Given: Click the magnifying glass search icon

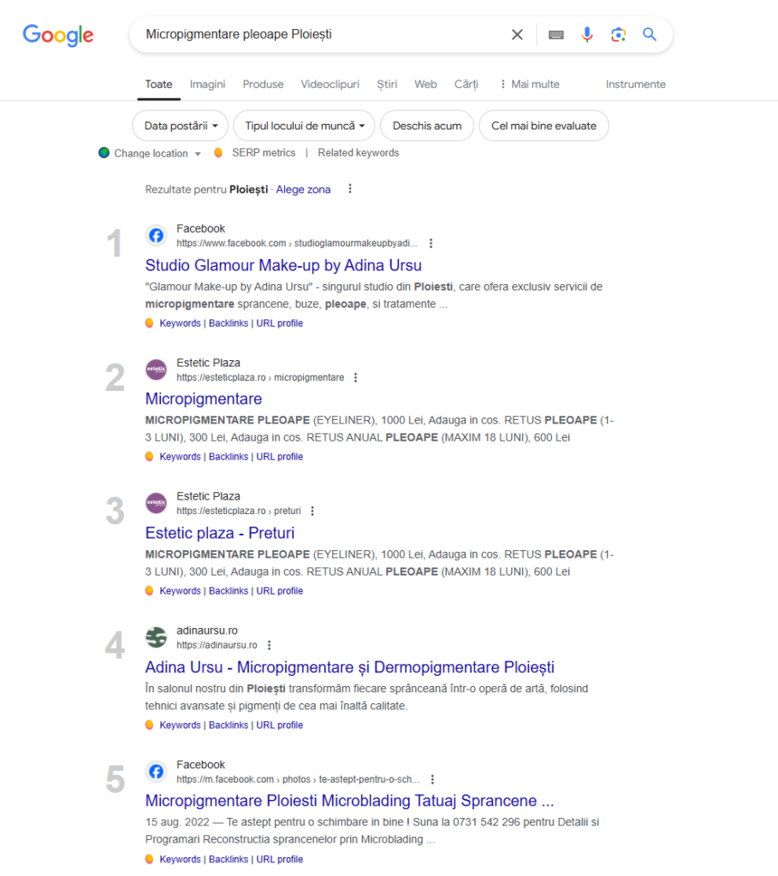Looking at the screenshot, I should click(649, 34).
